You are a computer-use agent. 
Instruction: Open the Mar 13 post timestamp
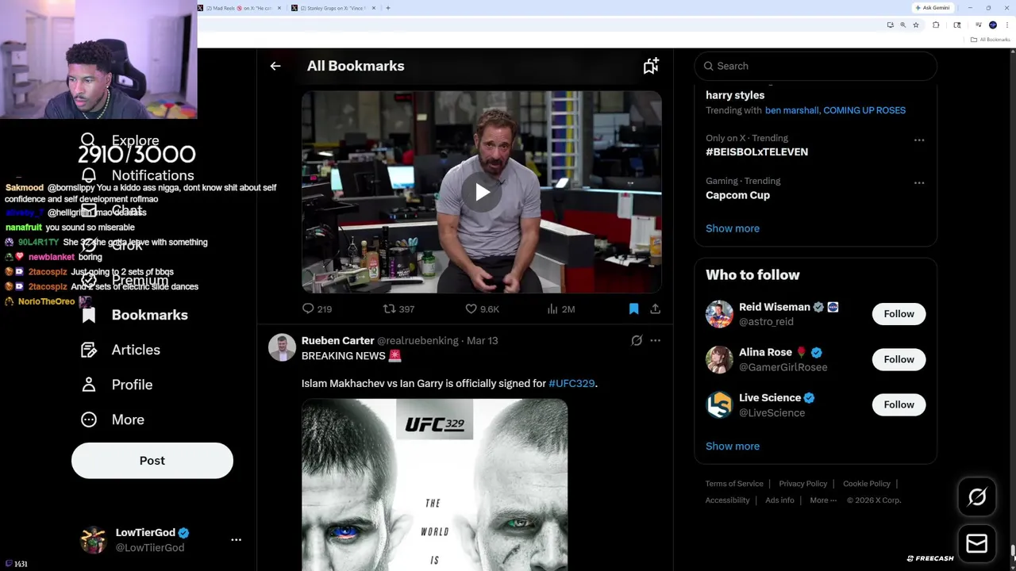pyautogui.click(x=483, y=340)
